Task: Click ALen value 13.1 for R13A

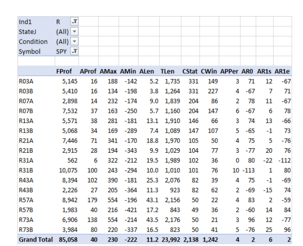Action: [x=152, y=121]
